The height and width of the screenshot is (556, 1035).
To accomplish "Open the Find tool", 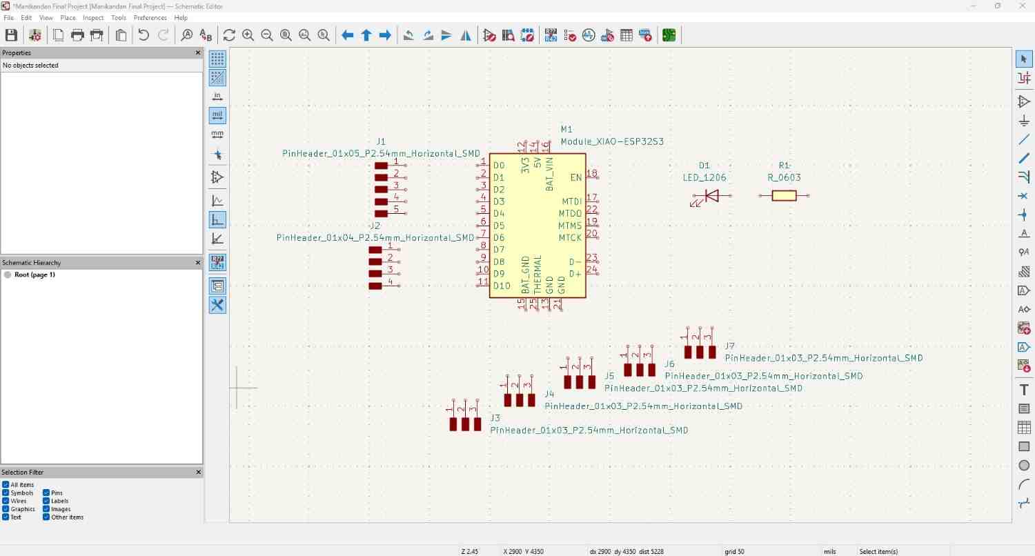I will (187, 35).
